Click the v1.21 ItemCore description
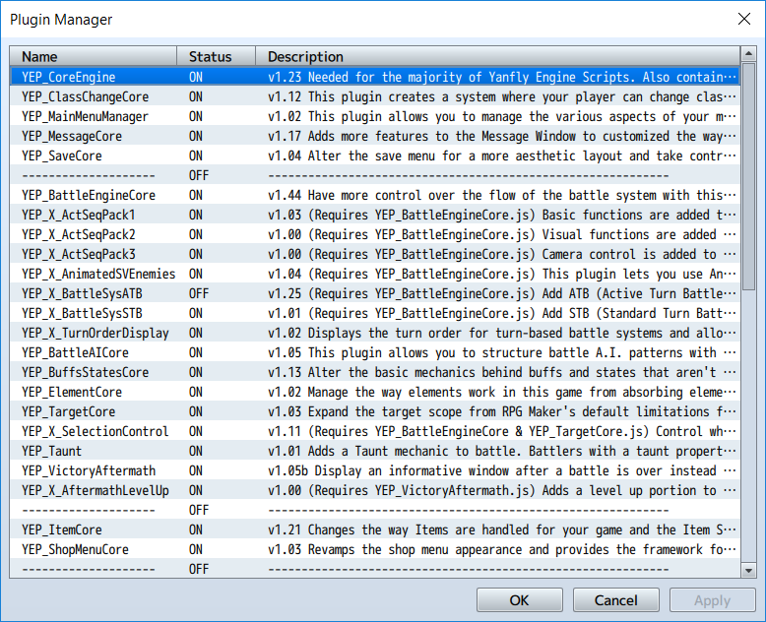 [x=502, y=529]
